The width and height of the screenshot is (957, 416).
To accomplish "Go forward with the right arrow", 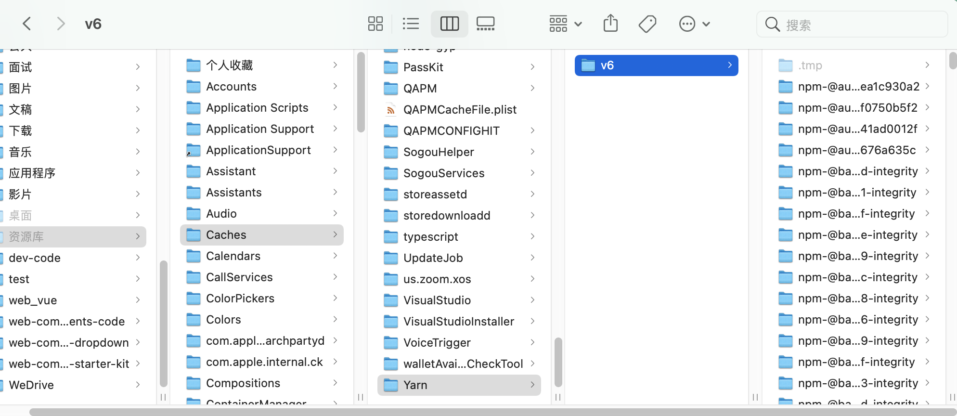I will tap(60, 24).
